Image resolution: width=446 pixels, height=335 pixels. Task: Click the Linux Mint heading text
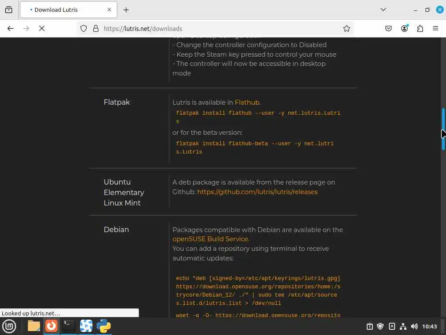pos(122,203)
